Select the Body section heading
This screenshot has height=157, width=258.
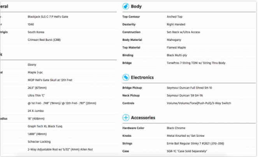(136, 7)
